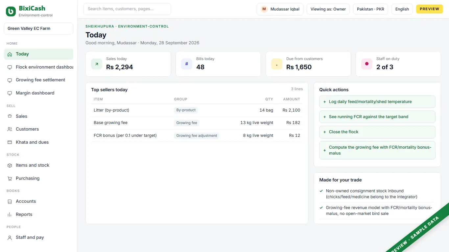
Task: Click the Today home icon in sidebar
Action: pyautogui.click(x=10, y=54)
